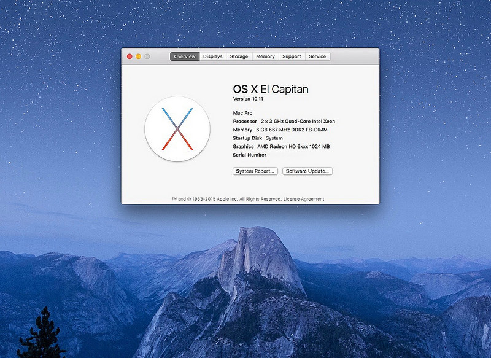Click the Version 10.11 text
Viewport: 491px width, 358px height.
[x=248, y=99]
